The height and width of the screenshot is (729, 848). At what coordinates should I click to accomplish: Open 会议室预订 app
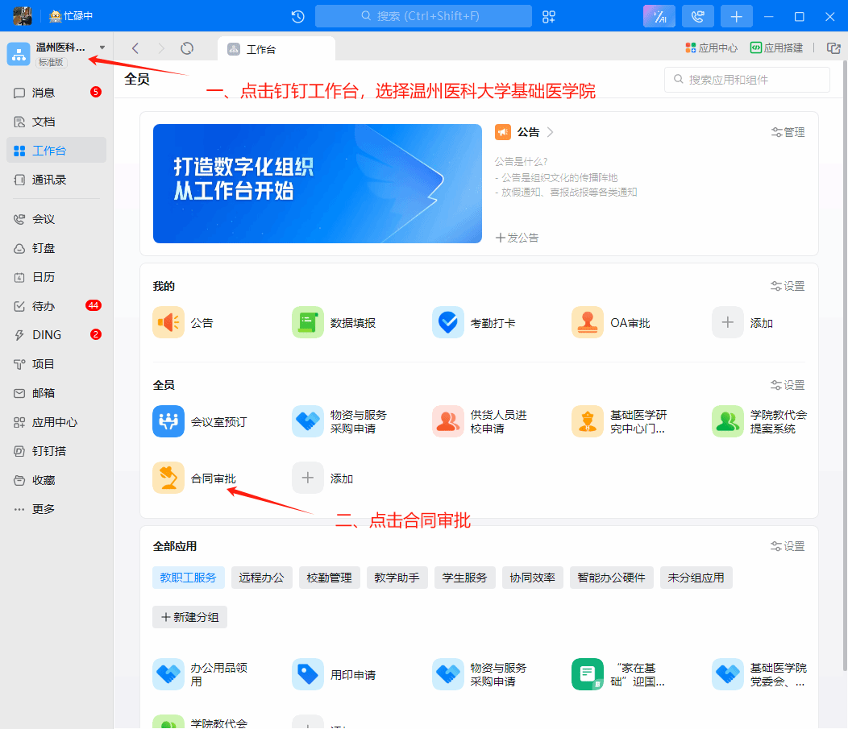point(168,421)
